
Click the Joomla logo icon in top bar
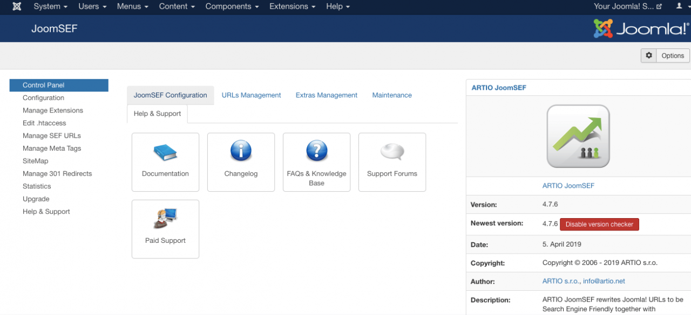17,6
